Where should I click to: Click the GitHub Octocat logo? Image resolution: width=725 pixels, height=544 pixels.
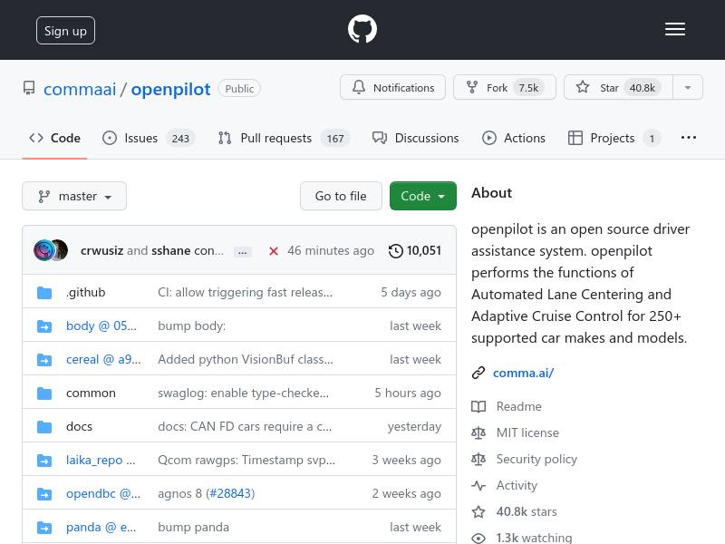[362, 29]
